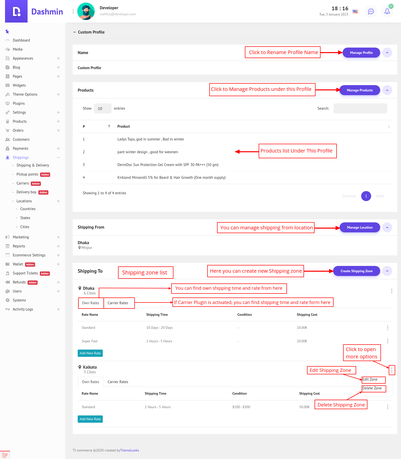
Task: Open the Developer profile avatar
Action: 86,11
